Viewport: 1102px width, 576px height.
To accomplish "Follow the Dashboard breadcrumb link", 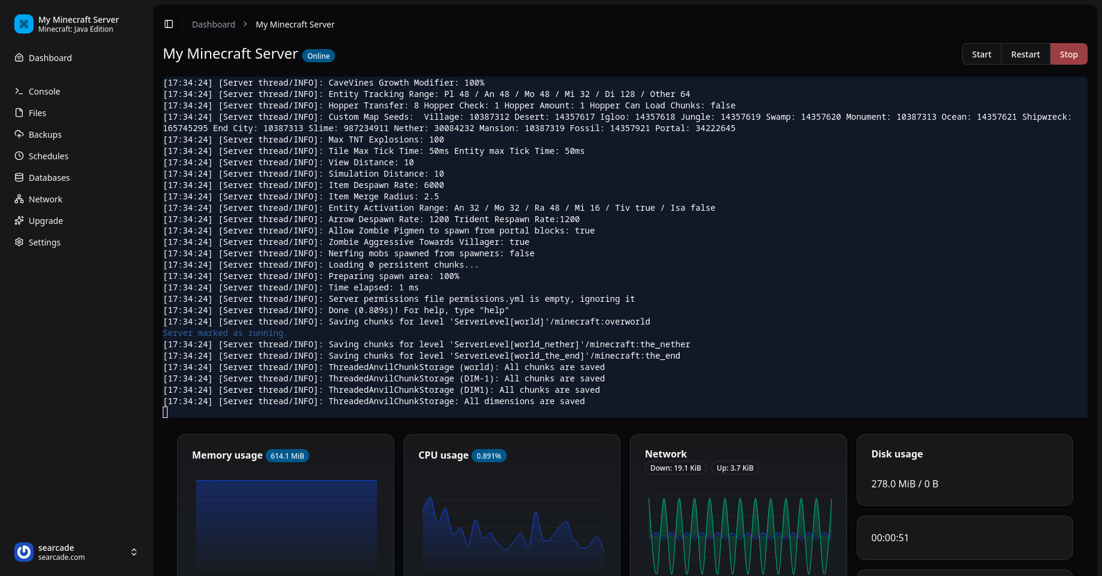I will click(214, 25).
